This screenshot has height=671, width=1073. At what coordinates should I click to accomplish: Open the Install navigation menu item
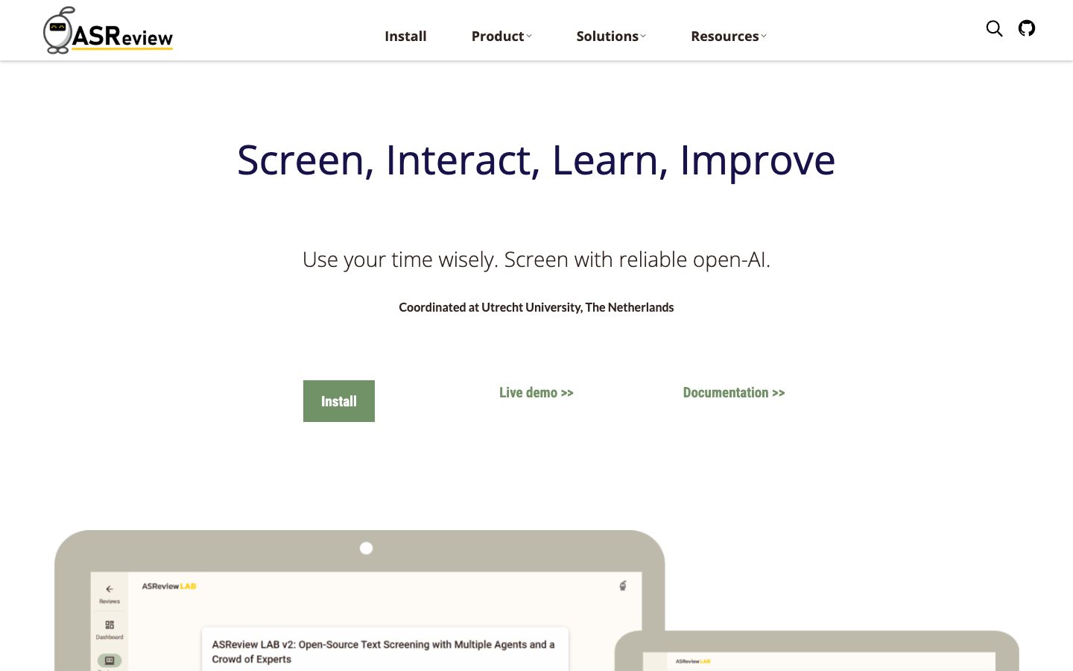(405, 36)
